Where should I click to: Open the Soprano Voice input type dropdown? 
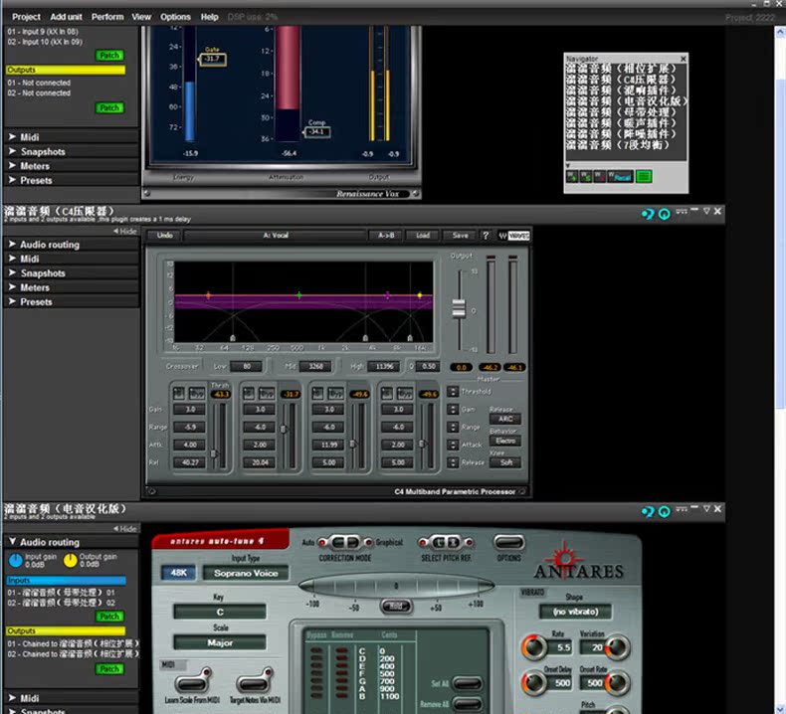coord(246,573)
